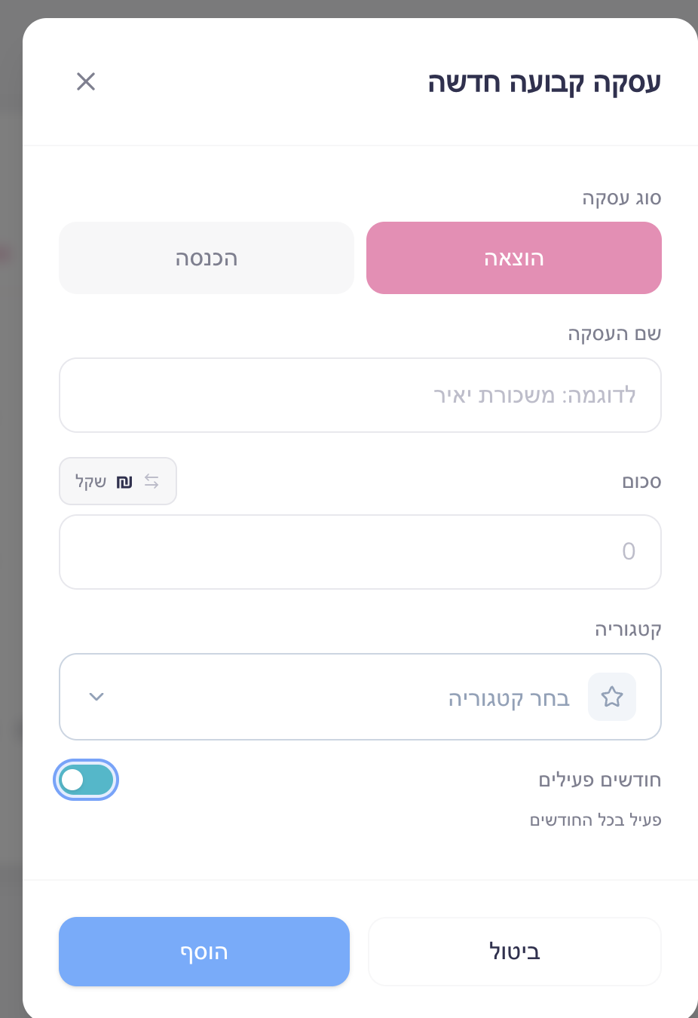The width and height of the screenshot is (698, 1018).
Task: Click the הוסף button to add the transaction
Action: click(x=204, y=952)
